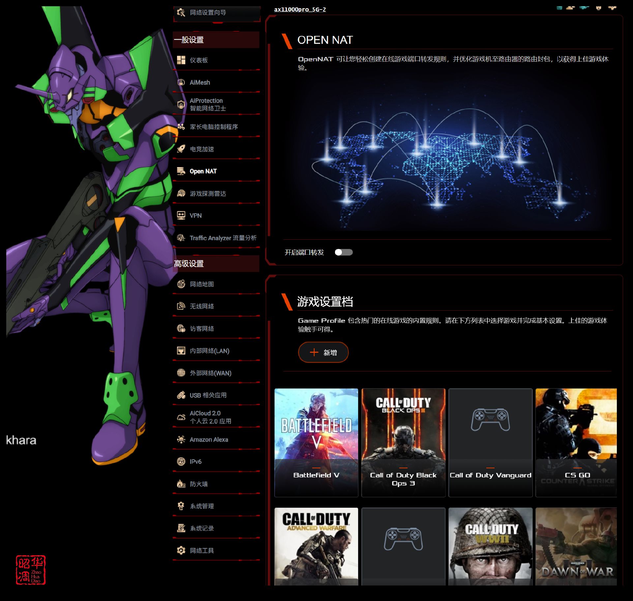Click the network map (网络地图) globe icon
Image resolution: width=633 pixels, height=601 pixels.
tap(181, 284)
